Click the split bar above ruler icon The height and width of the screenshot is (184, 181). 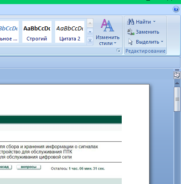click(x=177, y=70)
